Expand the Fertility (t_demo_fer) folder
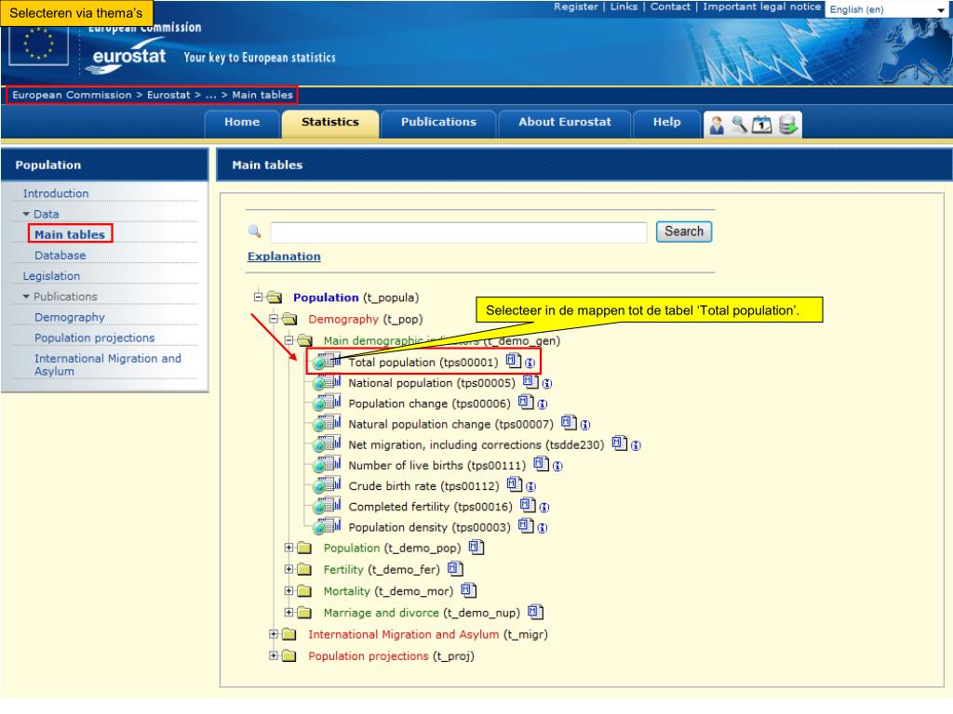The image size is (953, 714). click(289, 570)
